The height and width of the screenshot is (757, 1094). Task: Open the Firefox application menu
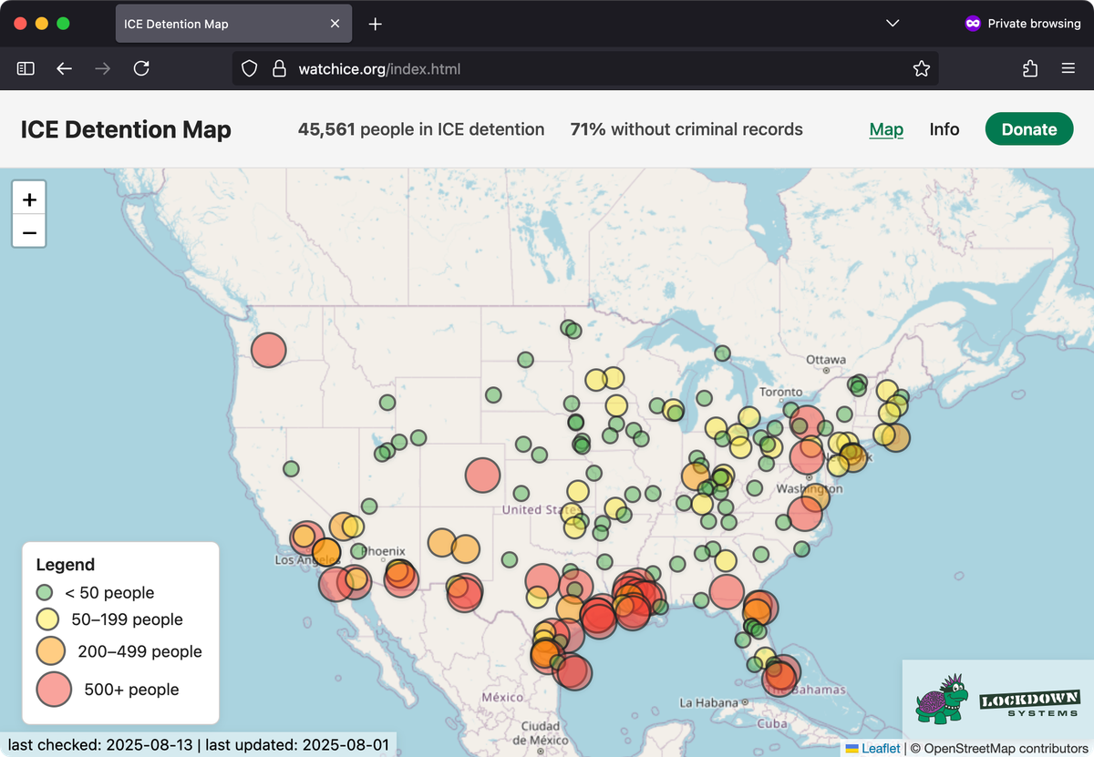point(1067,68)
